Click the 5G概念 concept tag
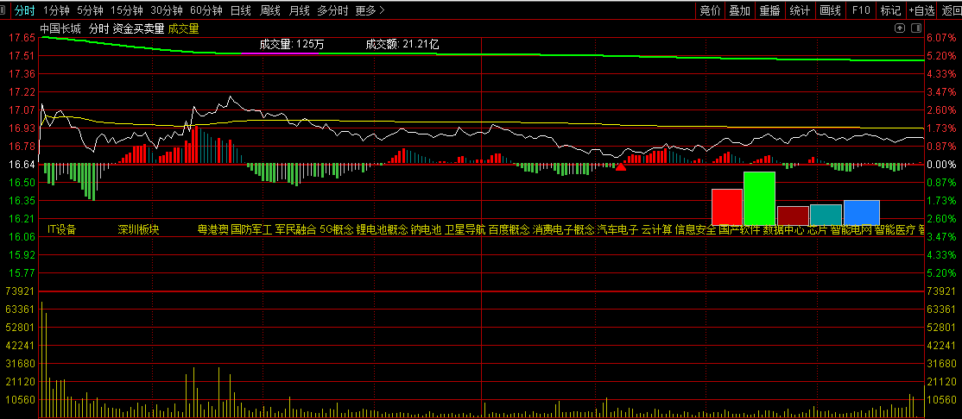This screenshot has width=962, height=419. pos(337,230)
